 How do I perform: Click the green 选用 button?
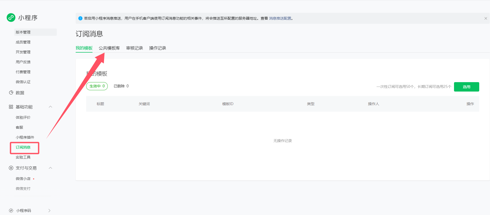[466, 87]
